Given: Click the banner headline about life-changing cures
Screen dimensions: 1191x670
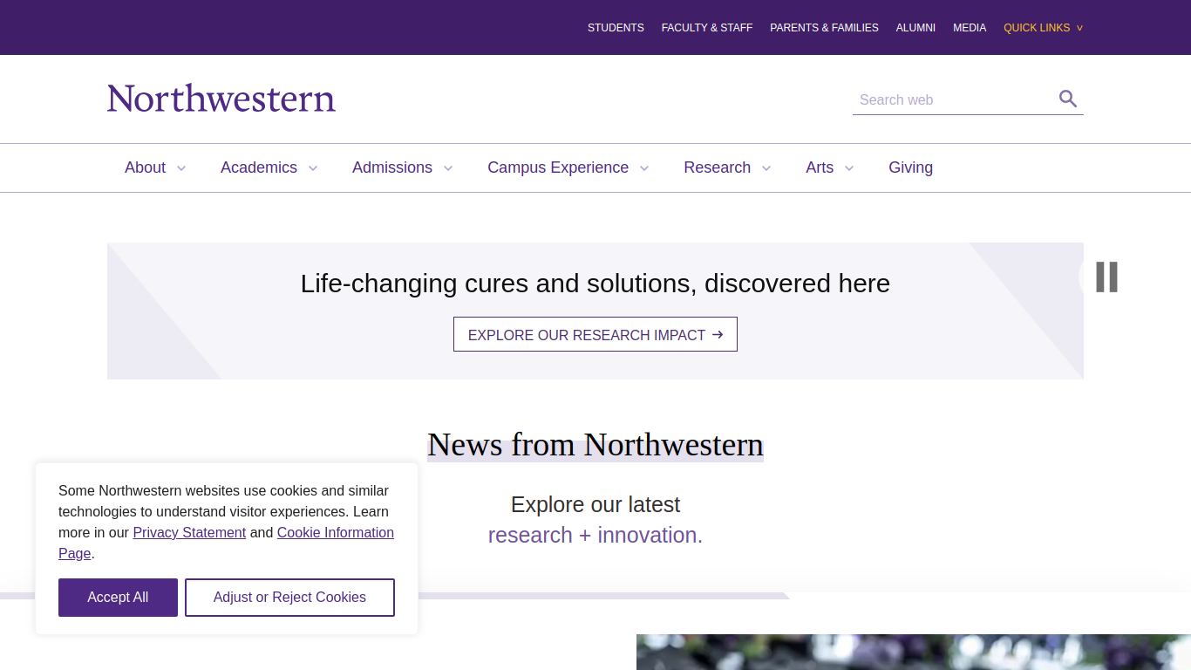Looking at the screenshot, I should pos(595,284).
